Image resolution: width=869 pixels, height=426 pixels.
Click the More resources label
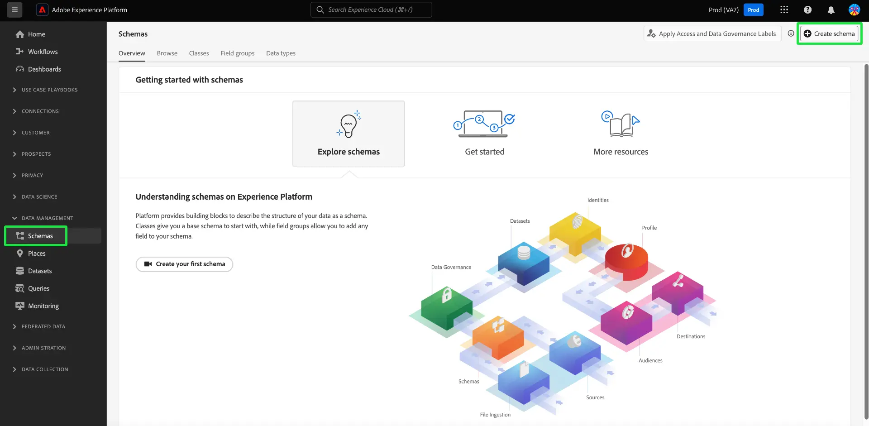[x=621, y=152]
